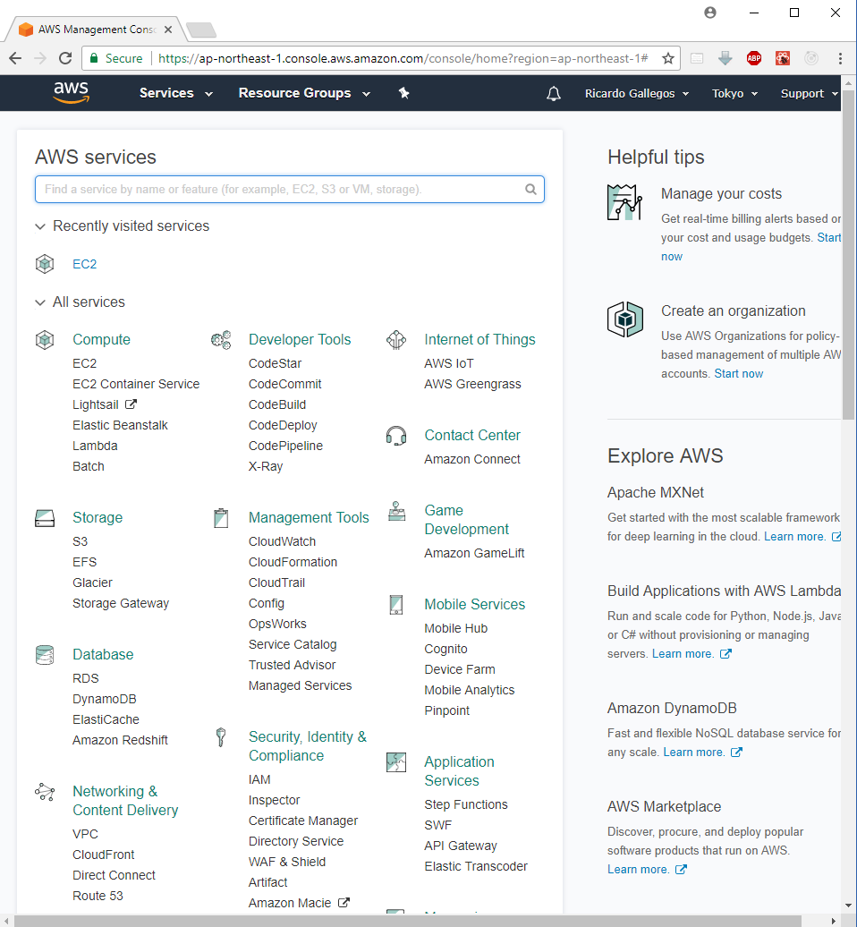Click the Contact Center headset icon

[396, 436]
